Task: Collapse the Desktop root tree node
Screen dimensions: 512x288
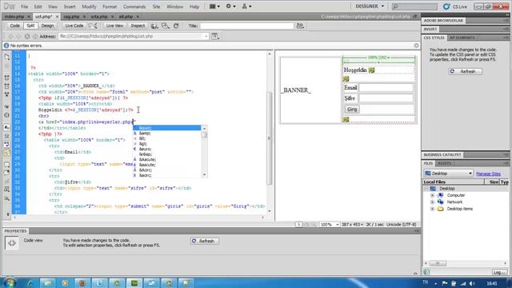Action: [426, 189]
